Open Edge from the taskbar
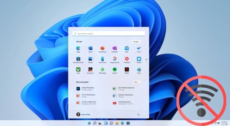 [x=123, y=123]
